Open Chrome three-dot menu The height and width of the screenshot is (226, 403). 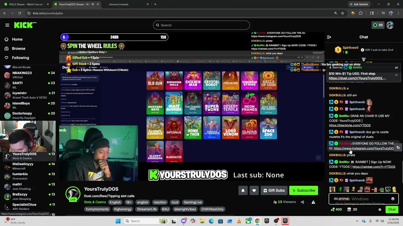[399, 13]
